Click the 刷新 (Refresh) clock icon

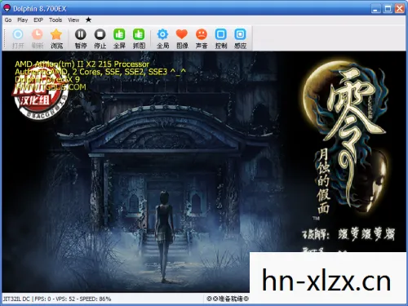click(x=38, y=38)
